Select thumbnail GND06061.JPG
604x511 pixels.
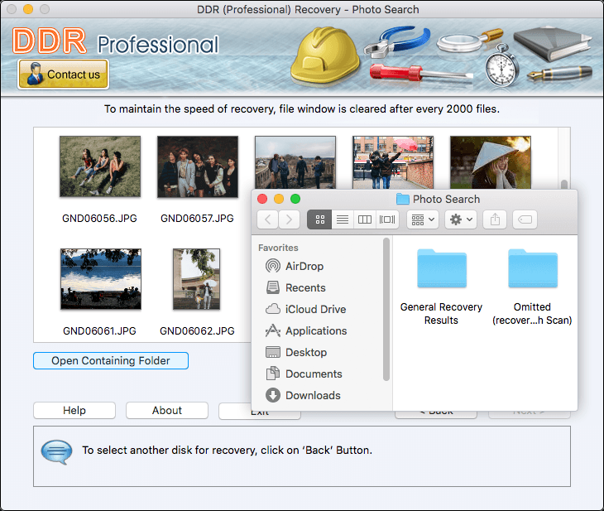click(x=101, y=279)
